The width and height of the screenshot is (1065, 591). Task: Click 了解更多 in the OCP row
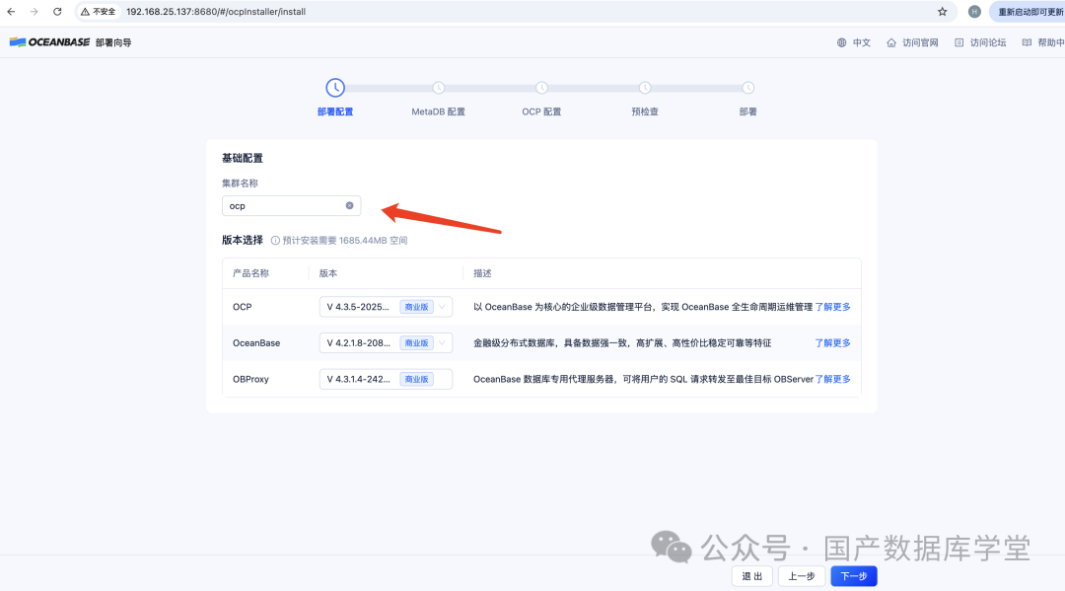click(x=832, y=307)
